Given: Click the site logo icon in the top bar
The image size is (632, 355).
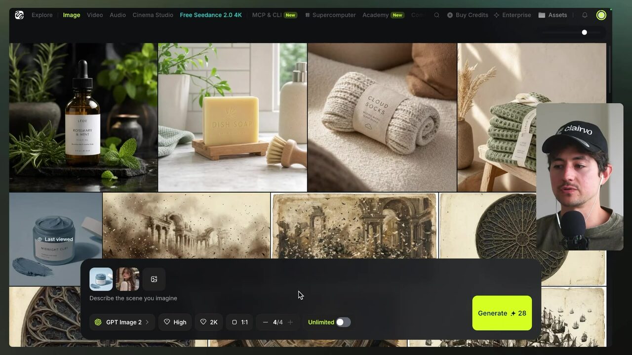Looking at the screenshot, I should coord(19,15).
